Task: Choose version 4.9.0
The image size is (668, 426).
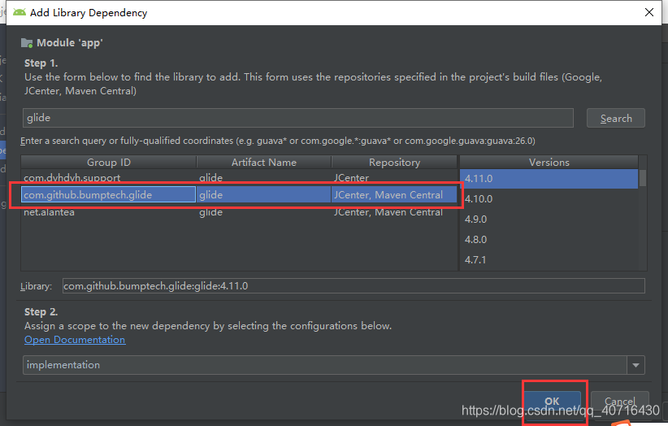Action: tap(549, 220)
